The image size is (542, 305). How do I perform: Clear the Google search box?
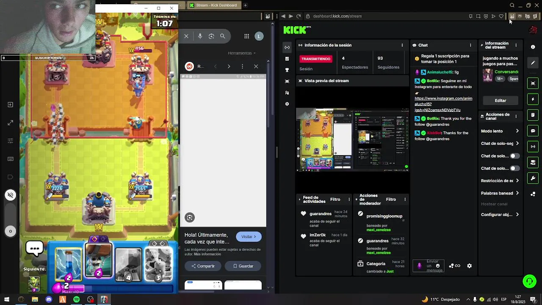tap(186, 36)
